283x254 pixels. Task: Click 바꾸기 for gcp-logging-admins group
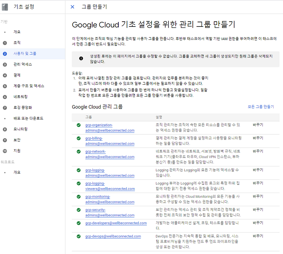click(258, 170)
